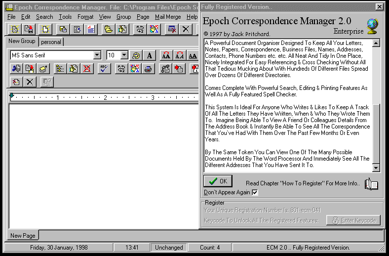Open the View menu
This screenshot has width=389, height=256.
tap(105, 17)
